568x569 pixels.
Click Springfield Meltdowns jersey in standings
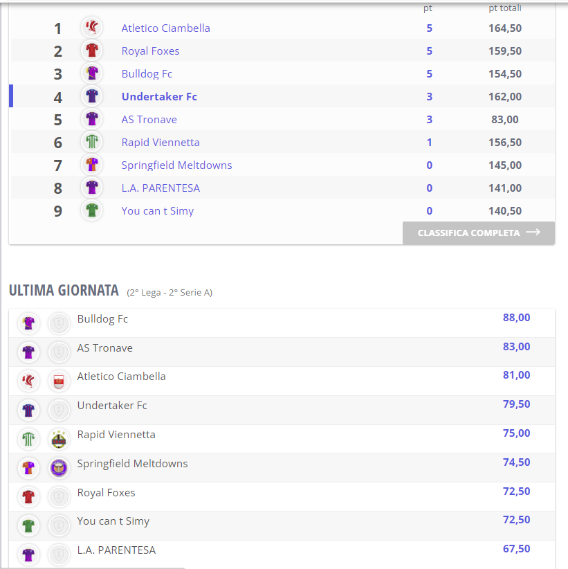[x=92, y=165]
